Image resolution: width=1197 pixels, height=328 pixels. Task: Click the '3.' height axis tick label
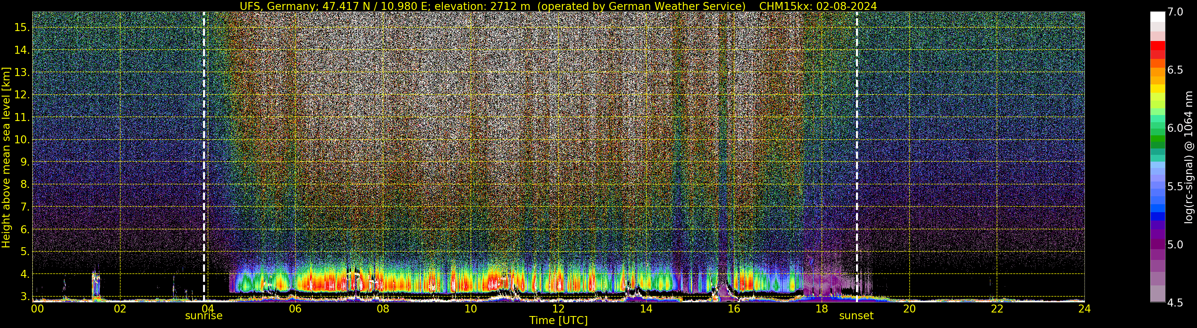(x=25, y=297)
